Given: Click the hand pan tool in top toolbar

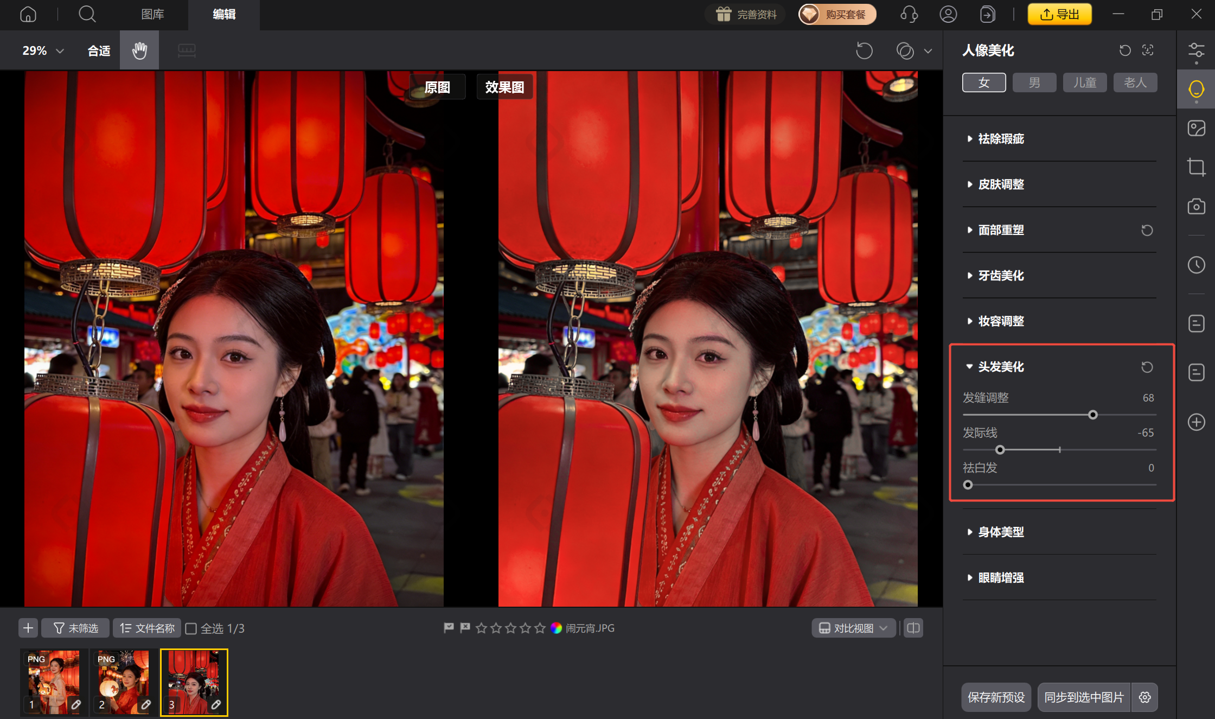Looking at the screenshot, I should pos(139,50).
